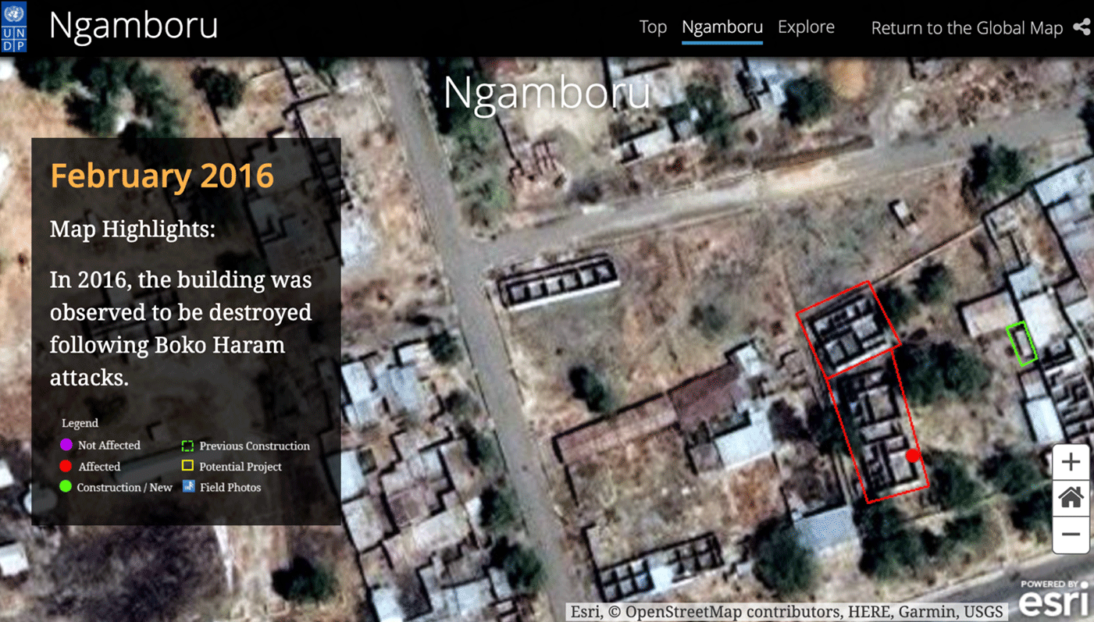This screenshot has height=622, width=1094.
Task: Follow the Return to the Global Map link
Action: click(x=967, y=28)
